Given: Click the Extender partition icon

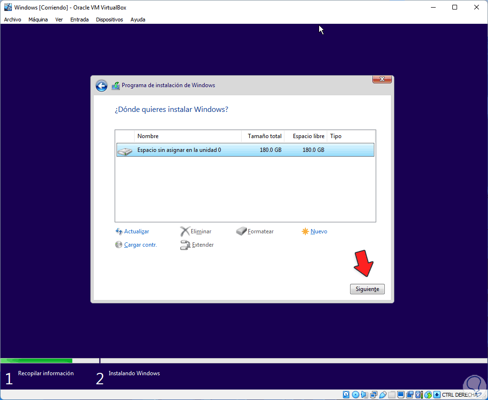Looking at the screenshot, I should 185,245.
